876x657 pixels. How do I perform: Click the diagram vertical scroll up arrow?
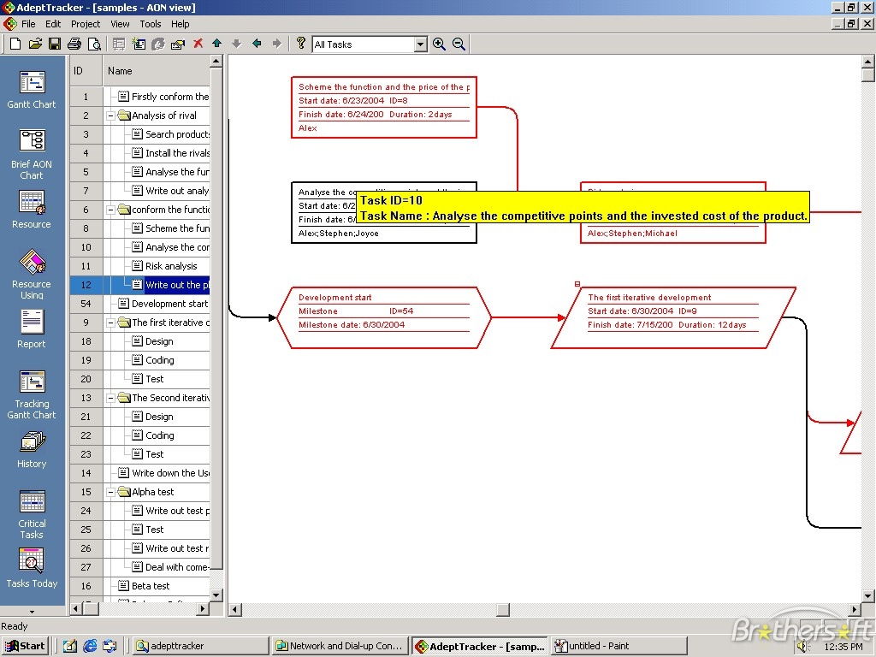point(867,62)
